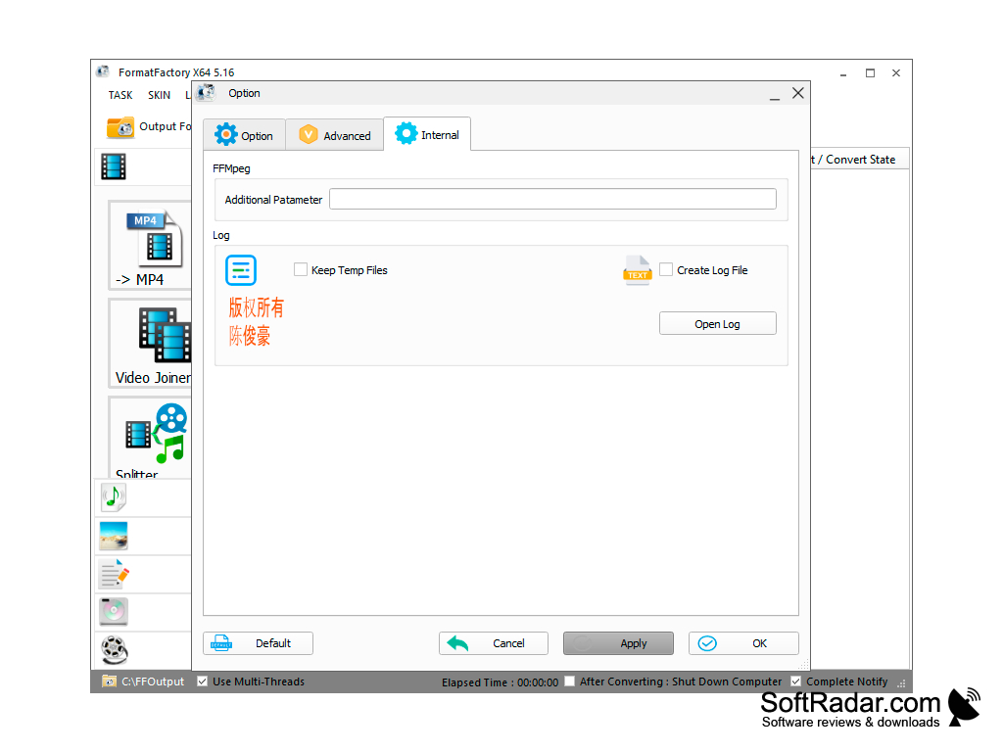Click the FormatFactory title bar app icon

[103, 71]
